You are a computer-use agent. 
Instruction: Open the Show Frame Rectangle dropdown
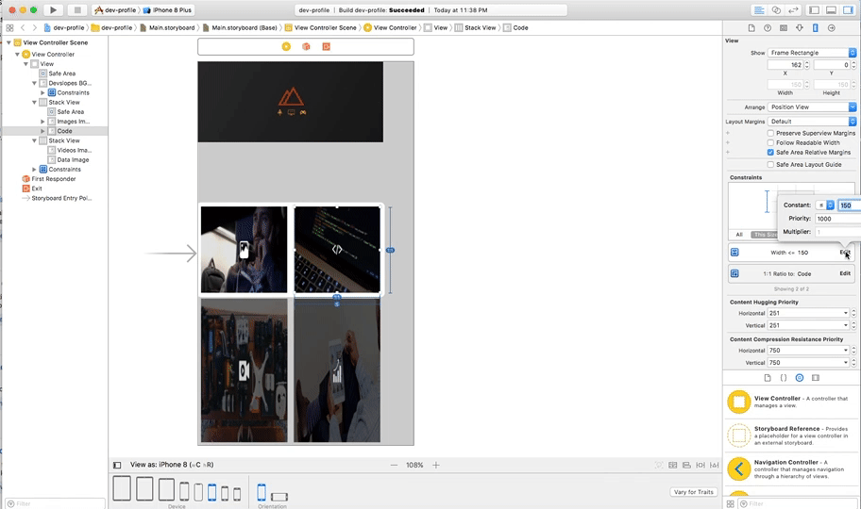(812, 53)
